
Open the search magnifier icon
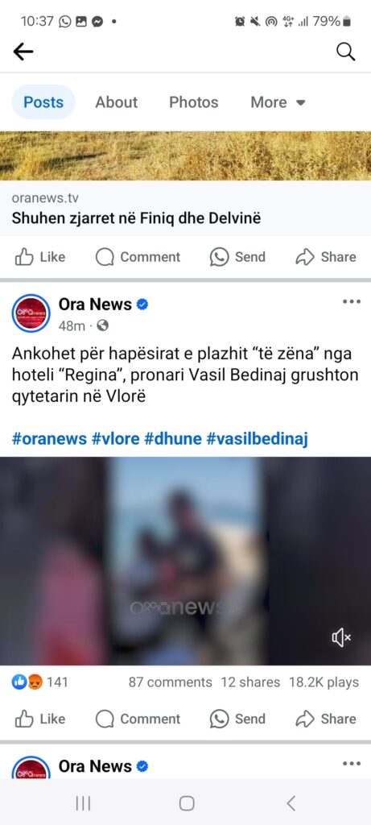345,52
